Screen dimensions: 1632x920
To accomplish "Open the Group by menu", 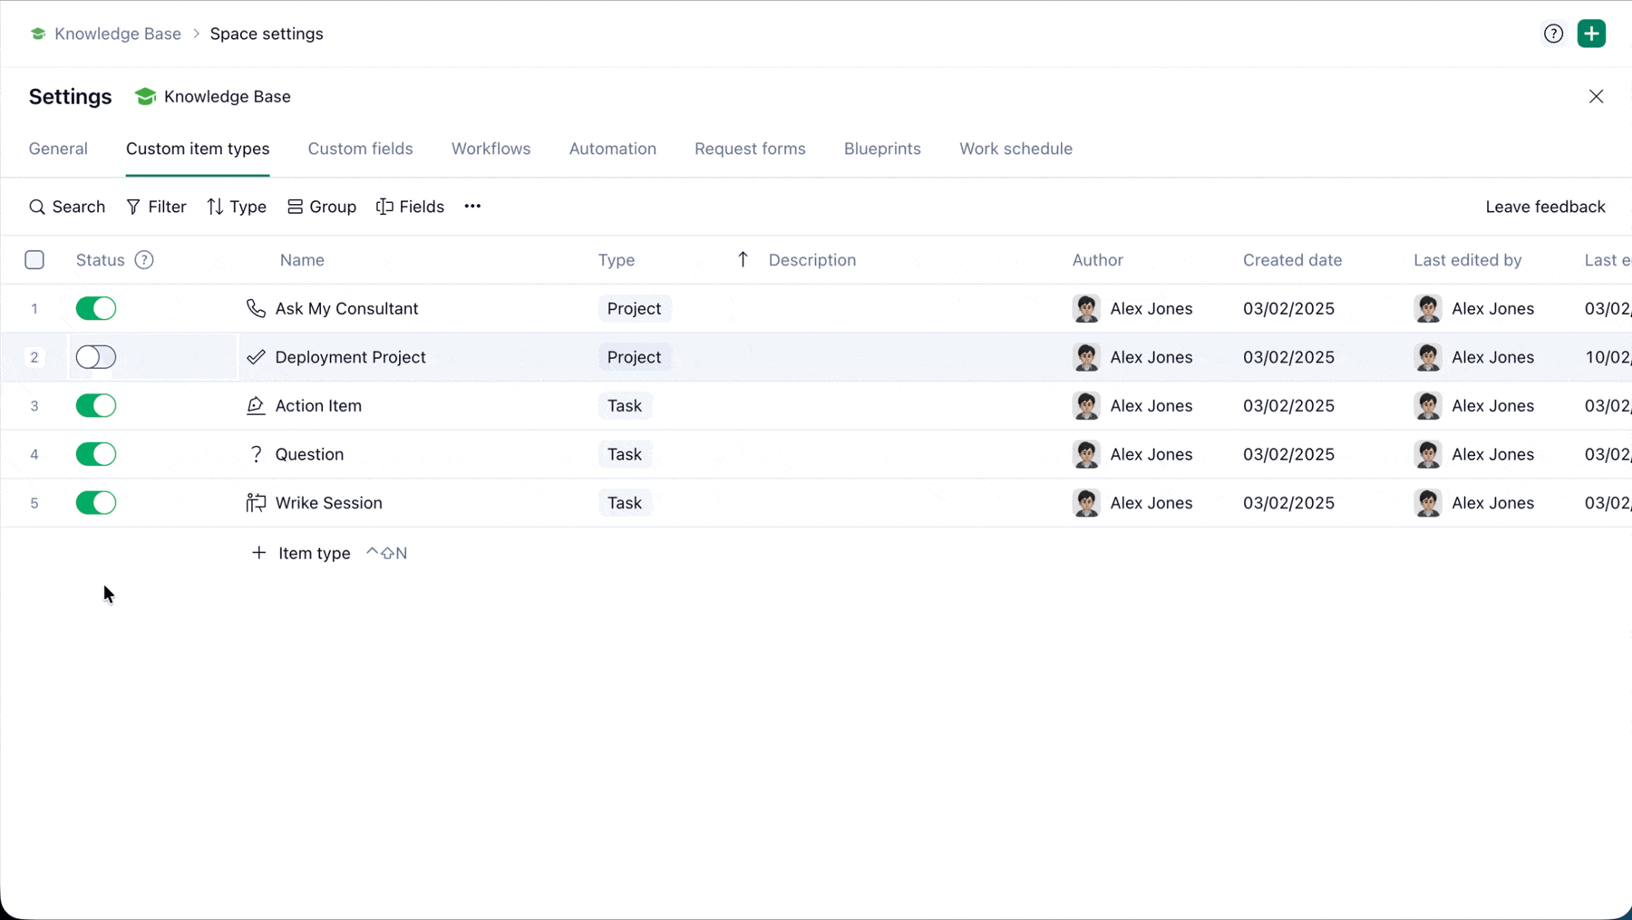I will pyautogui.click(x=322, y=207).
